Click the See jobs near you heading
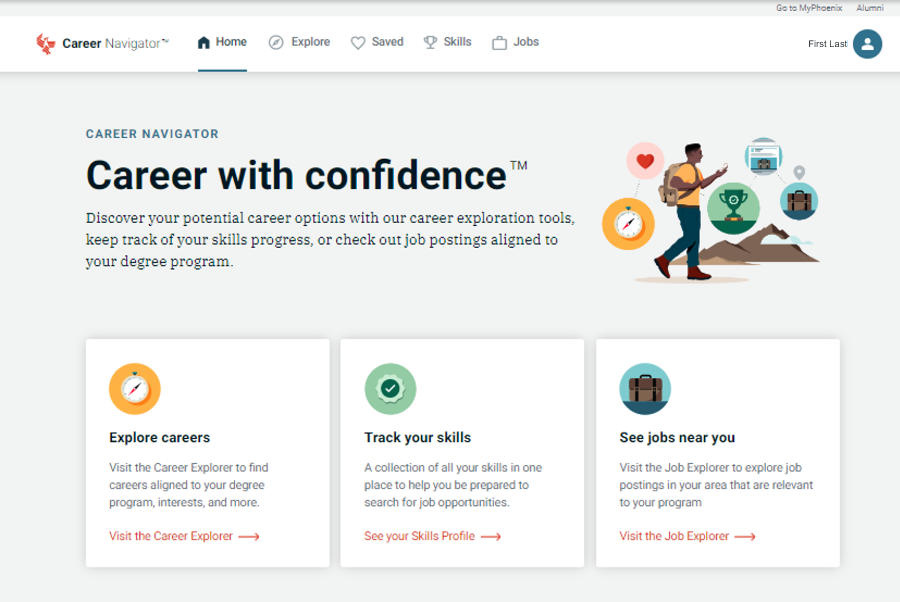The width and height of the screenshot is (900, 602). tap(677, 438)
